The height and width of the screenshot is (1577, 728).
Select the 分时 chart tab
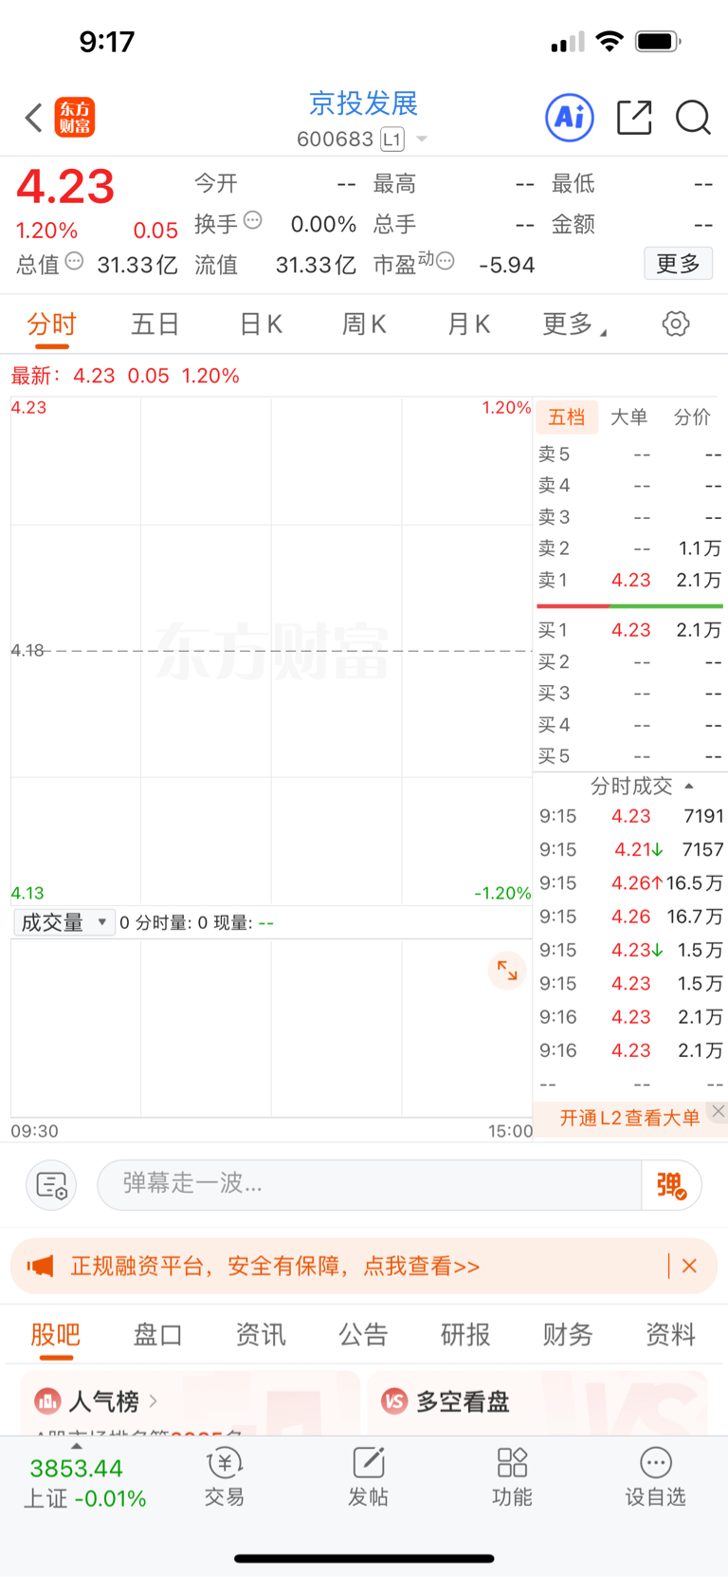pos(51,325)
